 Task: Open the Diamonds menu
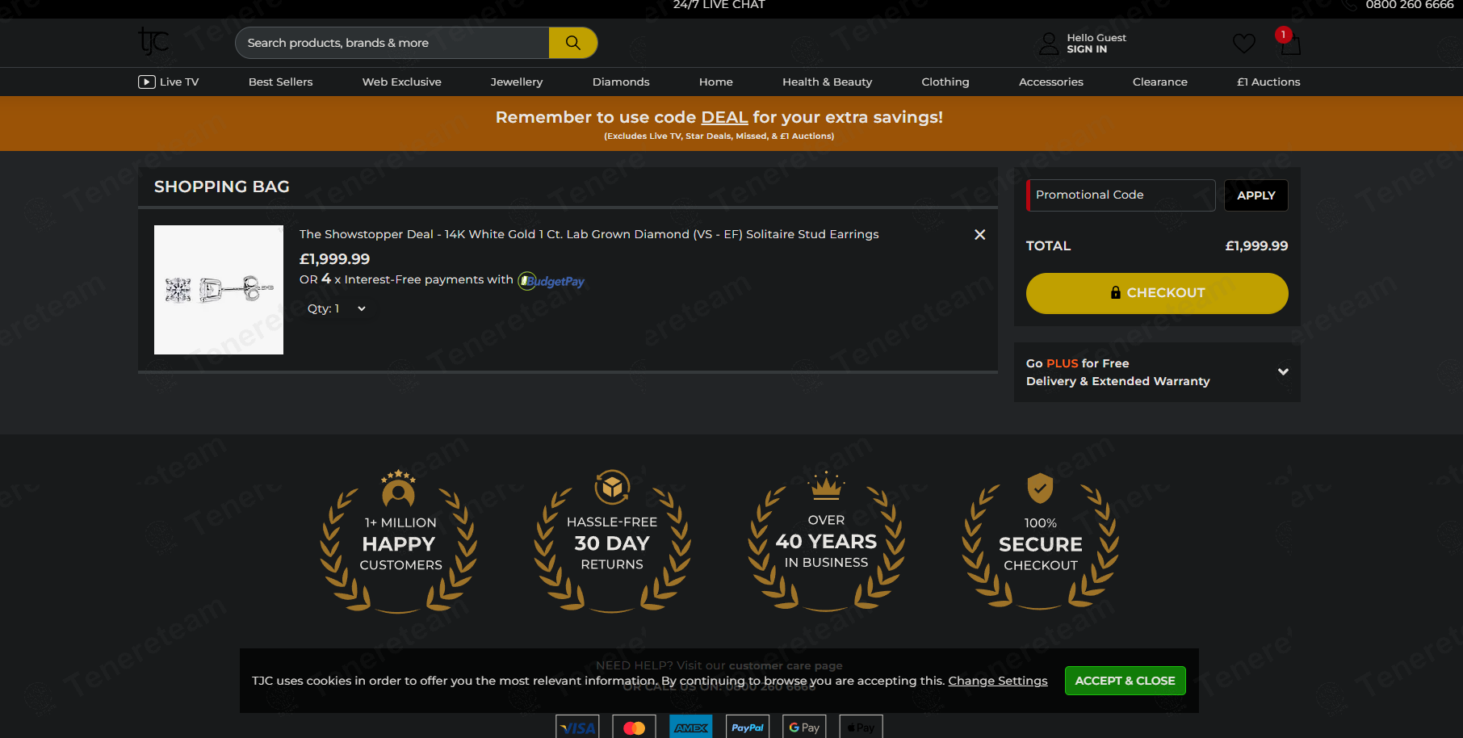(621, 82)
